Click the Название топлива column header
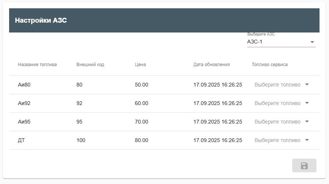 [37, 65]
